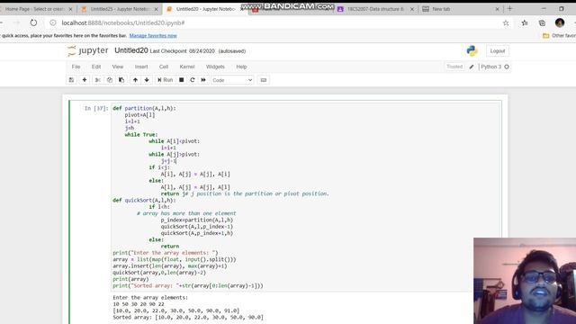
Task: Open a new browser tab
Action: [509, 8]
